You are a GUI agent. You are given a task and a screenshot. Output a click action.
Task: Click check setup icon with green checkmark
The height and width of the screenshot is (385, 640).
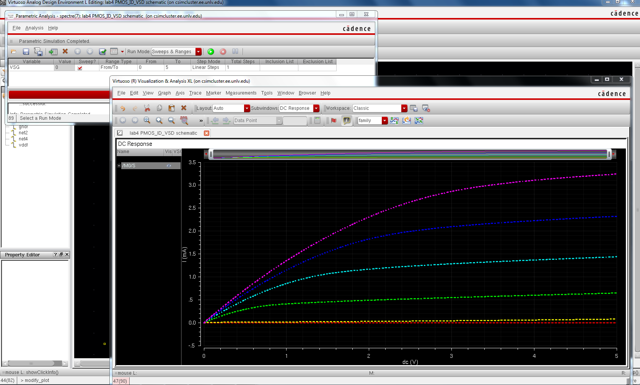click(x=103, y=52)
